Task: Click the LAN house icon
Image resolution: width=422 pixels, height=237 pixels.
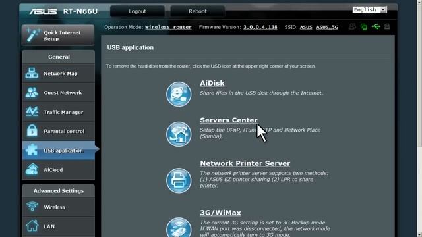Action: pos(32,225)
